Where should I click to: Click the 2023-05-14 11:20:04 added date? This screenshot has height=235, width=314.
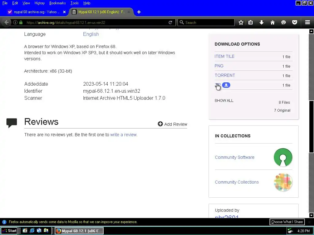[x=105, y=84]
